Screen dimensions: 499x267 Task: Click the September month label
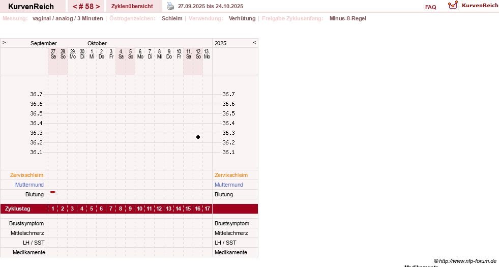44,43
